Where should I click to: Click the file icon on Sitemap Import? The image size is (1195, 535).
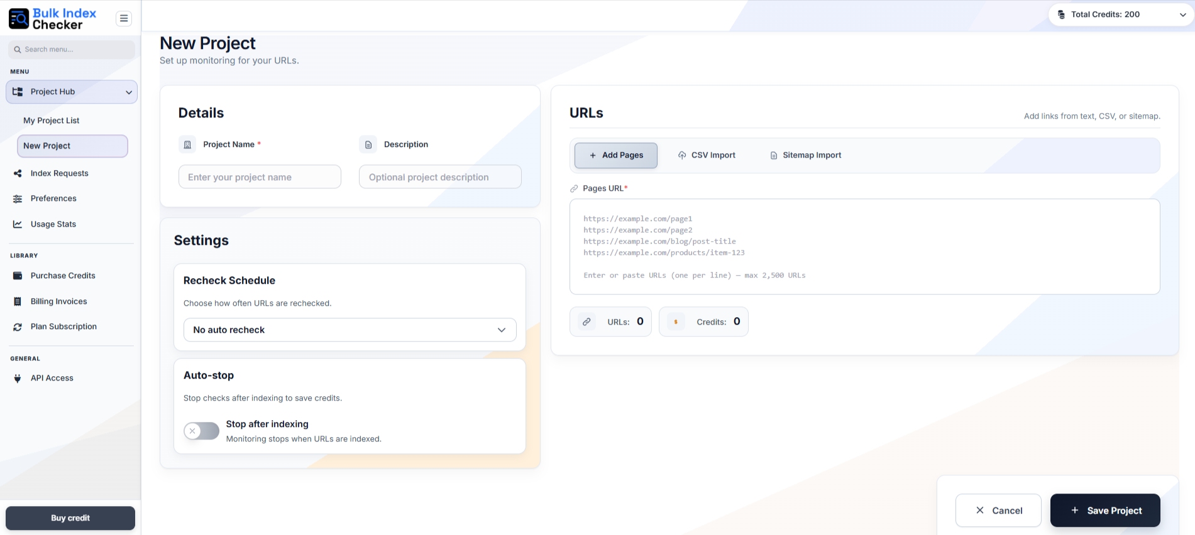pyautogui.click(x=774, y=155)
